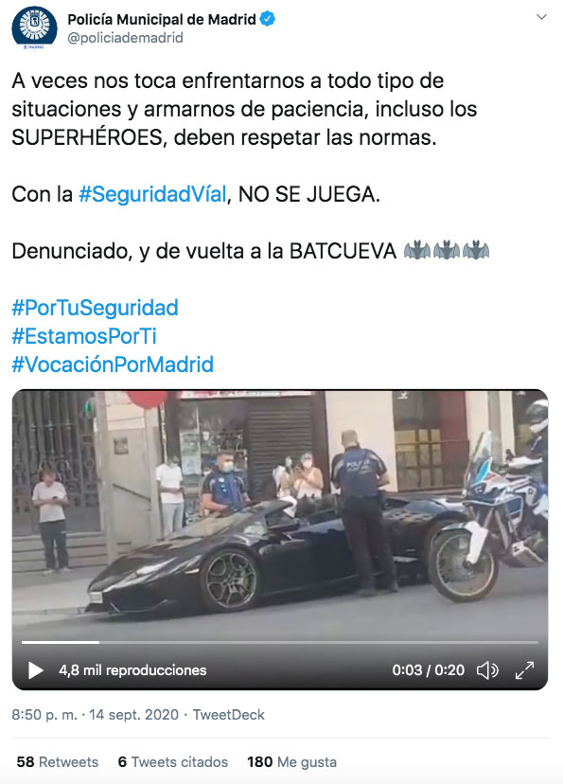Image resolution: width=563 pixels, height=784 pixels.
Task: Click the TweetDeck source link
Action: [228, 715]
